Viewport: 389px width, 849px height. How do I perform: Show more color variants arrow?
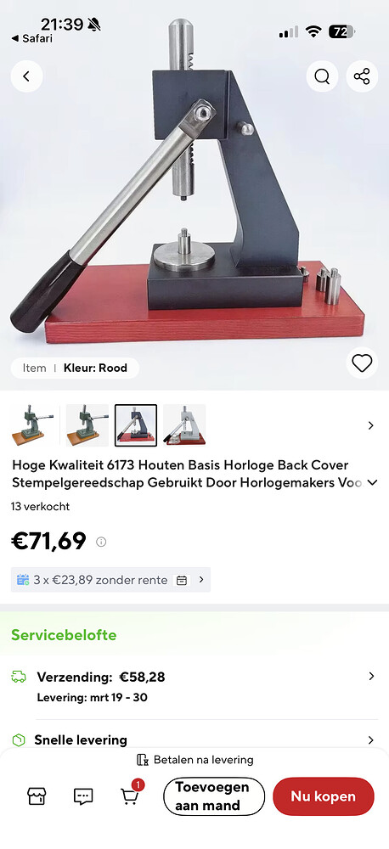[371, 425]
